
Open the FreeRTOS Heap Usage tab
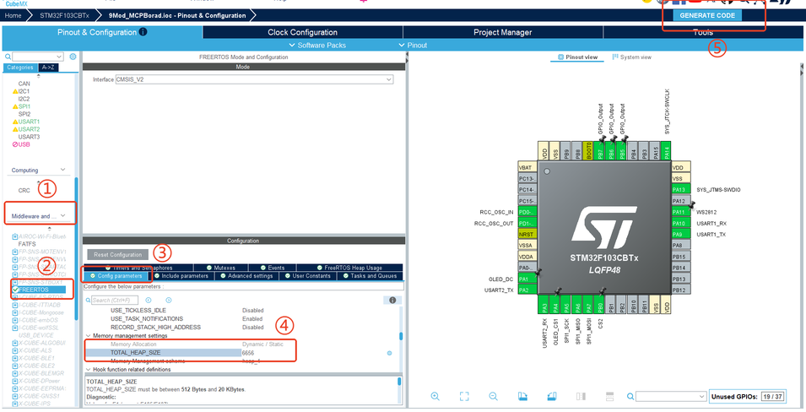(x=349, y=268)
